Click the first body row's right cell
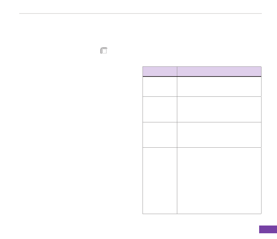This screenshot has width=277, height=239. 219,87
